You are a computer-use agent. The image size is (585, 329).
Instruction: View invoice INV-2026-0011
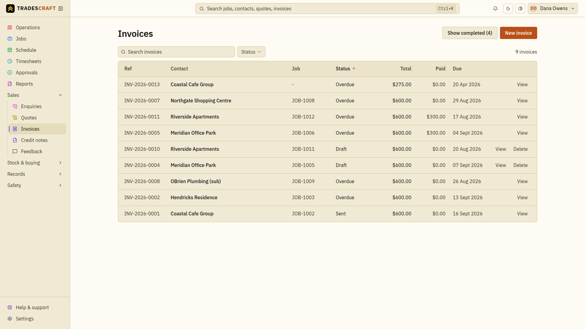point(522,117)
